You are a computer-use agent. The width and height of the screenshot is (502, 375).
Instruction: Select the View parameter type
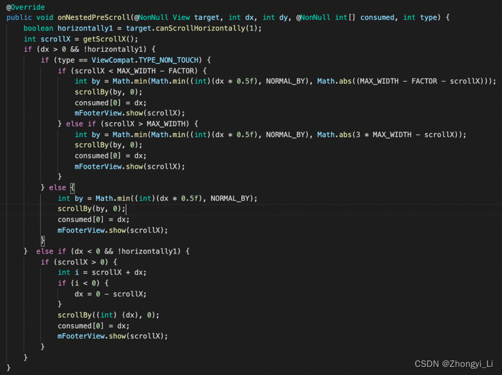pos(181,17)
